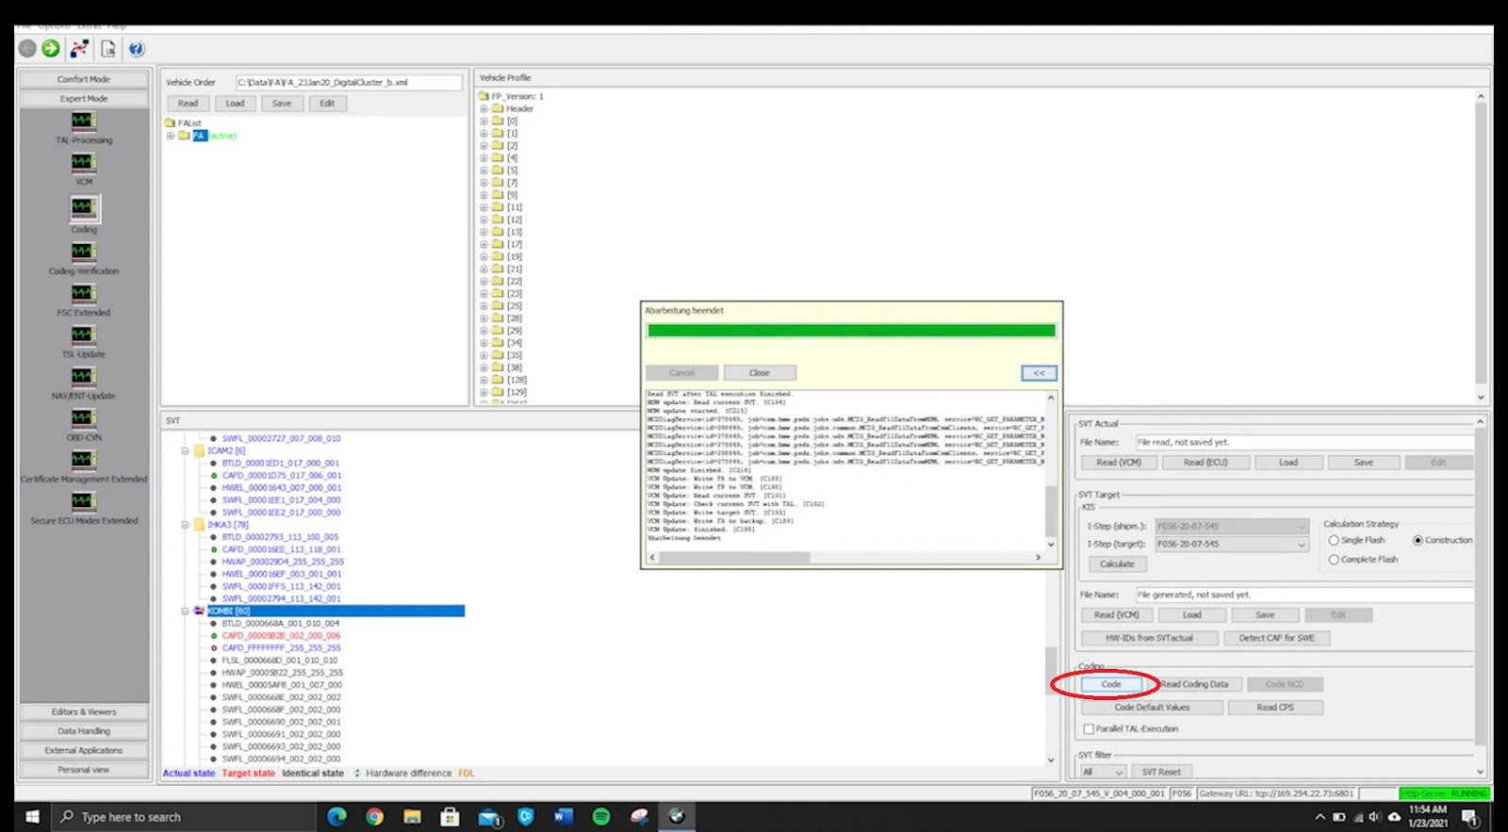Screen dimensions: 1508x832
Task: Collapse the IHKA3 [78] tree node
Action: 185,525
